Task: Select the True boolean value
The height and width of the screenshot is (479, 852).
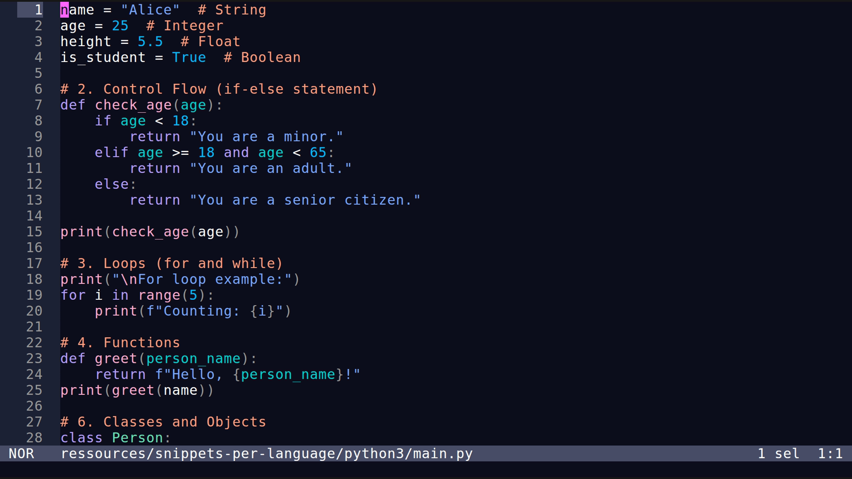Action: click(189, 57)
